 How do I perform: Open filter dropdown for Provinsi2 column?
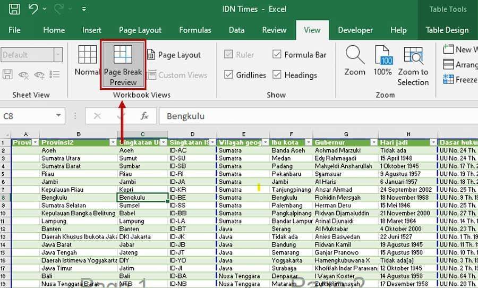tap(113, 142)
